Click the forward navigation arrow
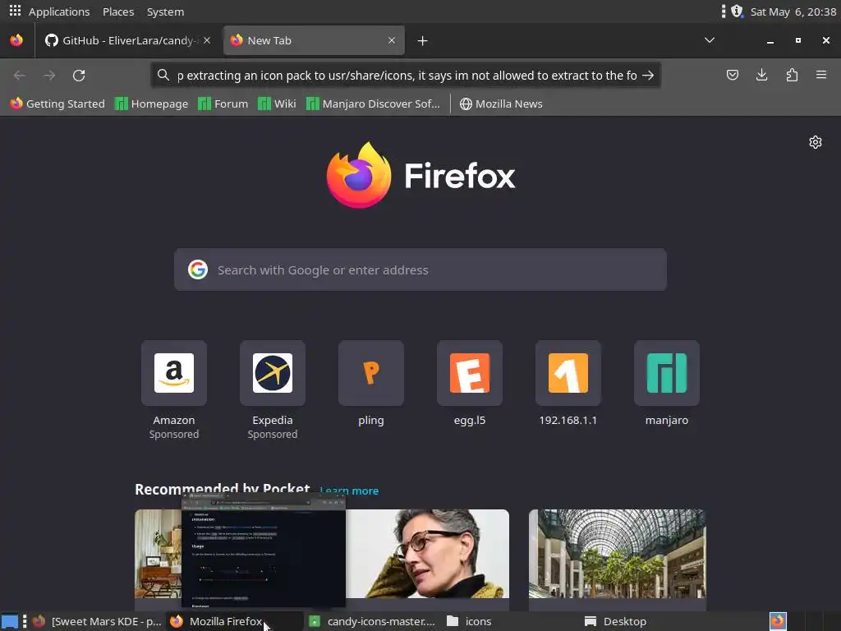 tap(49, 76)
